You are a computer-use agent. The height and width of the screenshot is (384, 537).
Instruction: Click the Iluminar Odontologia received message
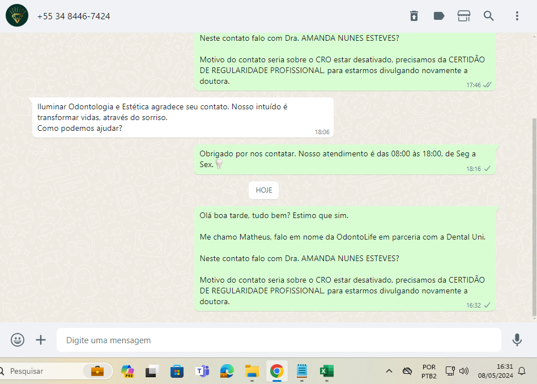coord(183,117)
